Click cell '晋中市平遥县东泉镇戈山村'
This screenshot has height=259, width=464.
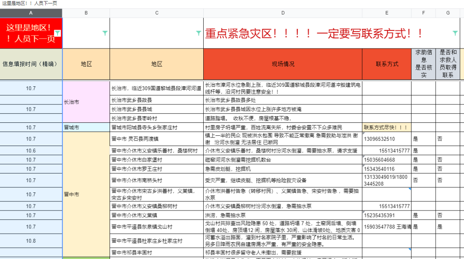point(156,227)
